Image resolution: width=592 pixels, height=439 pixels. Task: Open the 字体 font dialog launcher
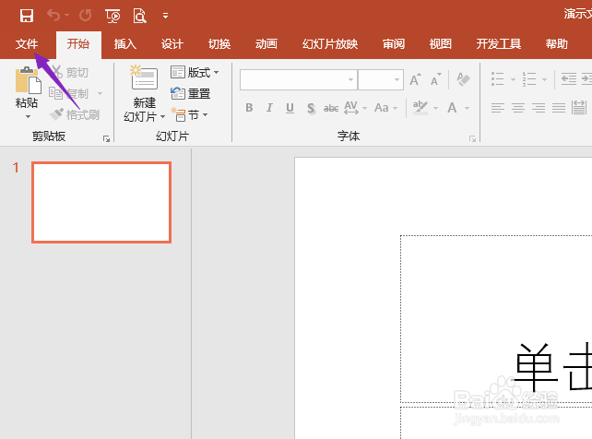click(472, 139)
